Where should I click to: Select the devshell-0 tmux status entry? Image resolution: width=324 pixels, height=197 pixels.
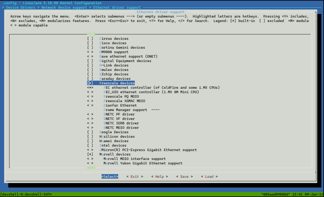click(x=26, y=194)
